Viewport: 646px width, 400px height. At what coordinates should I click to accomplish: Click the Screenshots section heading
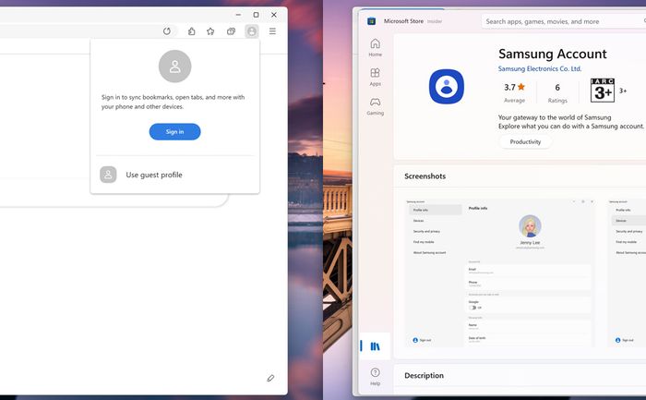[425, 176]
